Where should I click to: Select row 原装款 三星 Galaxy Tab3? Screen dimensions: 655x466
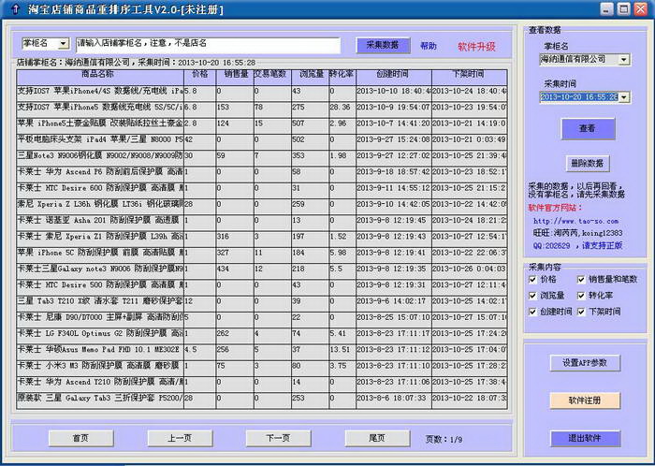(x=262, y=399)
